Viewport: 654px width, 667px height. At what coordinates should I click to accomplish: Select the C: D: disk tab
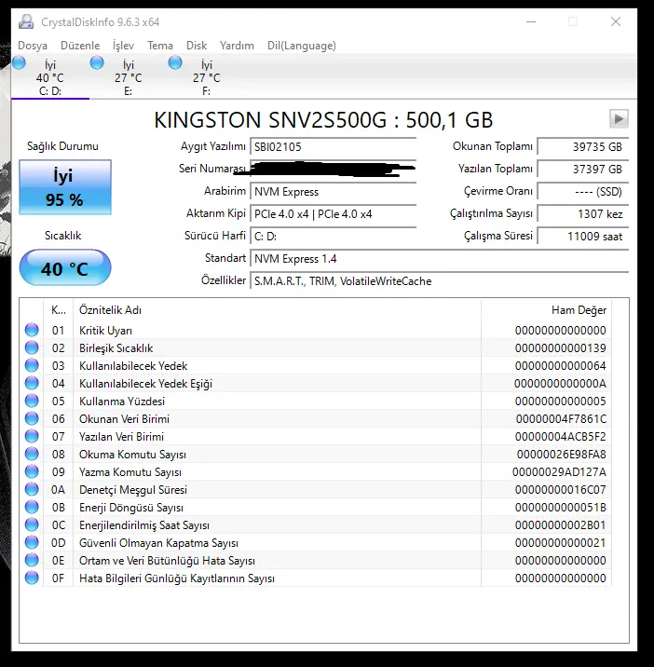(49, 78)
